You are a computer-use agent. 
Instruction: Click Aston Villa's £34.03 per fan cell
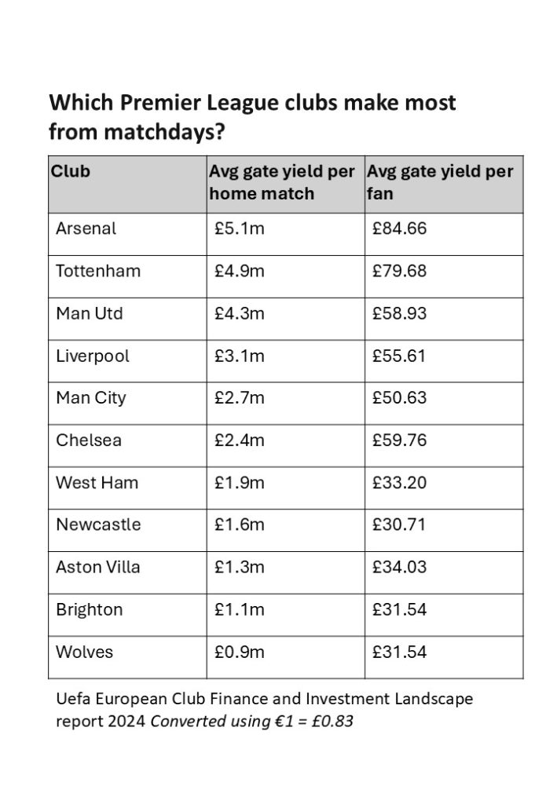coord(399,567)
